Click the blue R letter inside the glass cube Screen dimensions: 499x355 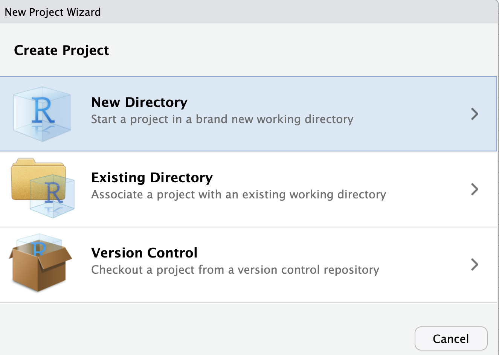pos(43,110)
